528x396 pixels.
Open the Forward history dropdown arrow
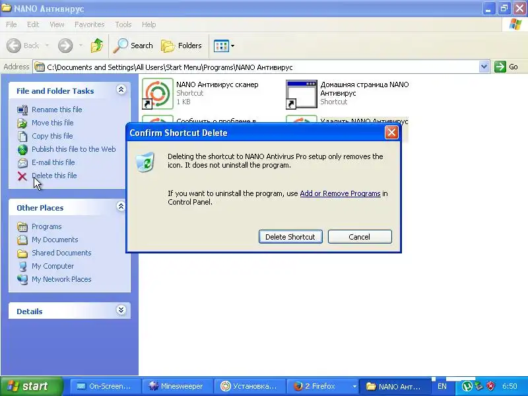(x=81, y=46)
